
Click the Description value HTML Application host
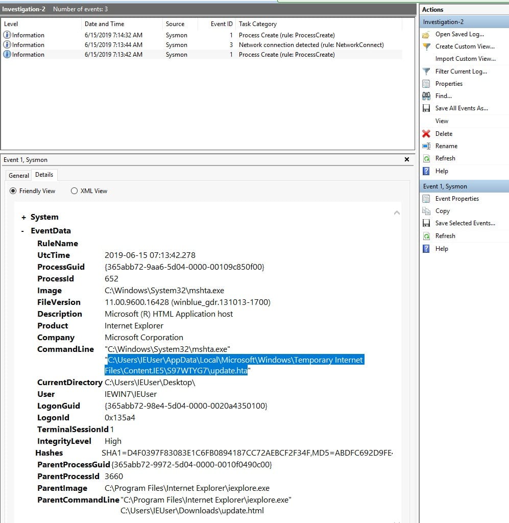[168, 314]
